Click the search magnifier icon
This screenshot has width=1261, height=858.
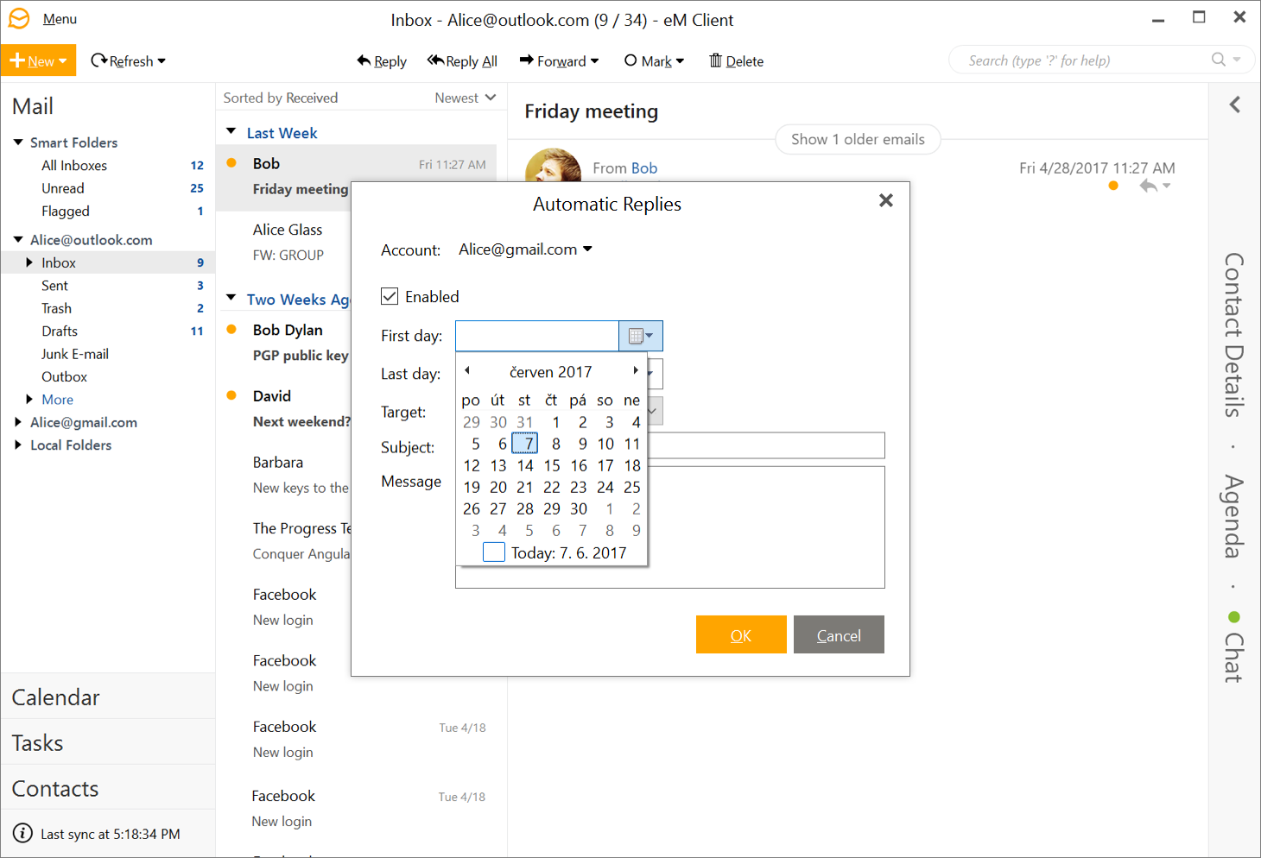tap(1218, 60)
